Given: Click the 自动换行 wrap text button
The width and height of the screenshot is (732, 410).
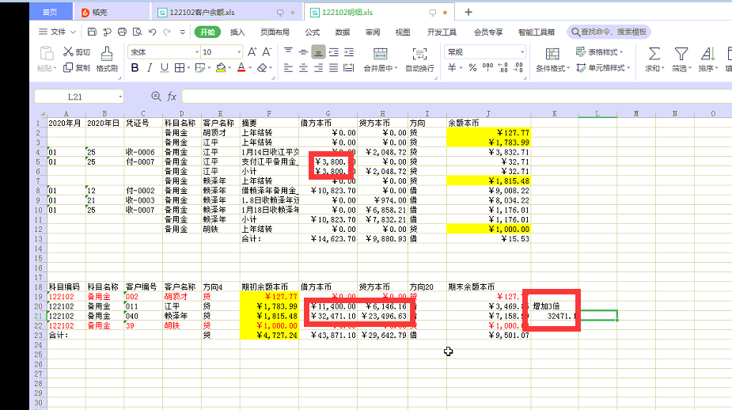Looking at the screenshot, I should coord(419,59).
